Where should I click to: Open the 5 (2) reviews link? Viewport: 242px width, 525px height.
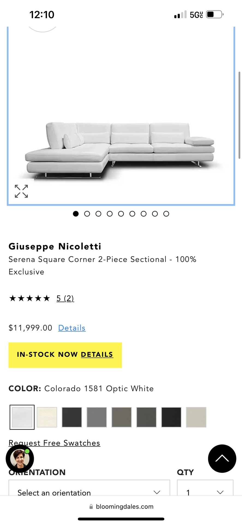[65, 298]
